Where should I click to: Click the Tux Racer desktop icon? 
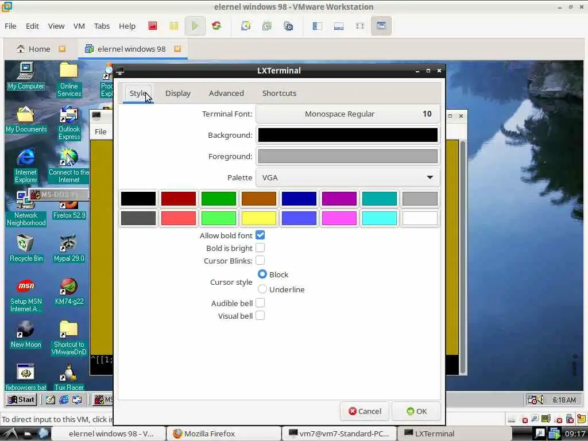(x=69, y=377)
